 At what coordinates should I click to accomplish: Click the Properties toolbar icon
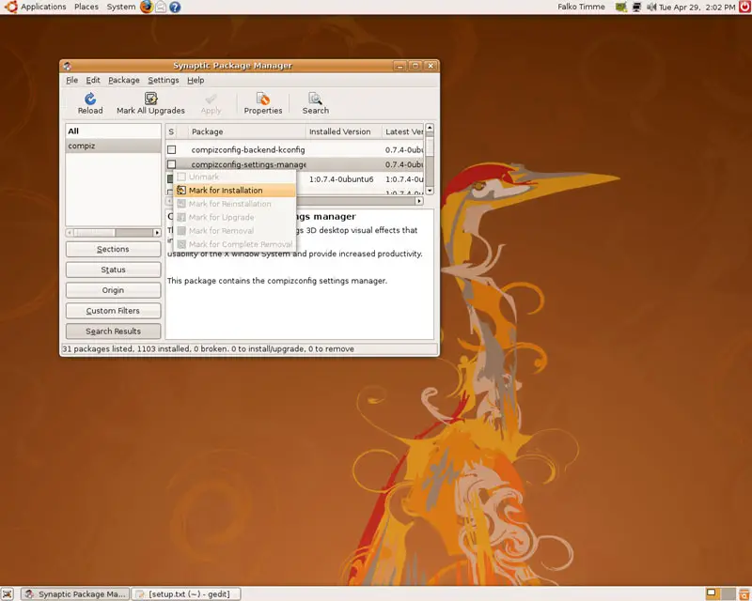tap(263, 99)
